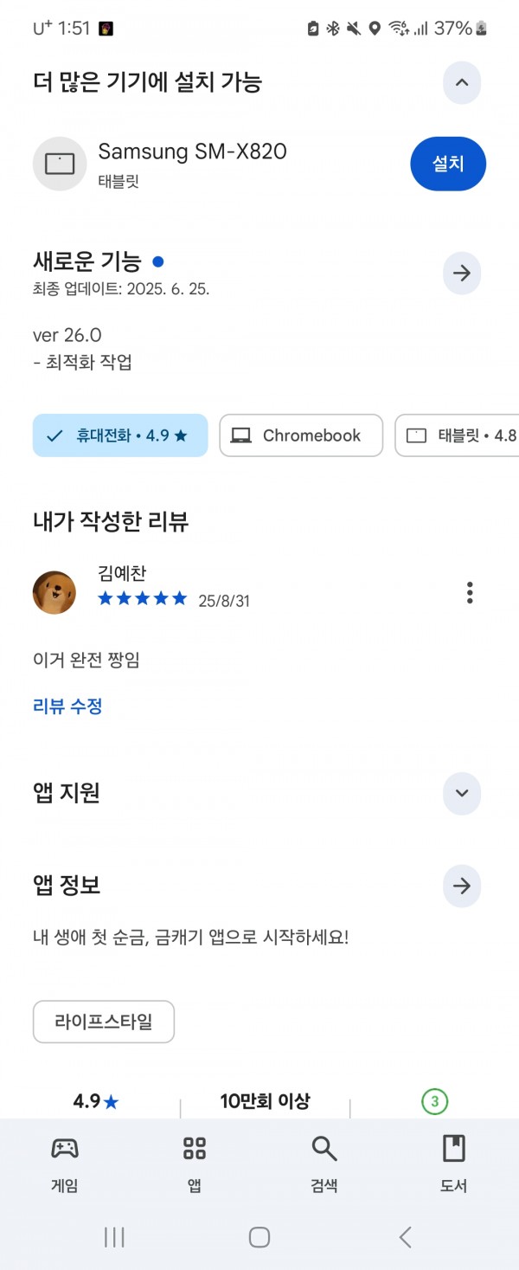Tap the five-star rating on my review
The image size is (519, 1270).
click(x=142, y=599)
